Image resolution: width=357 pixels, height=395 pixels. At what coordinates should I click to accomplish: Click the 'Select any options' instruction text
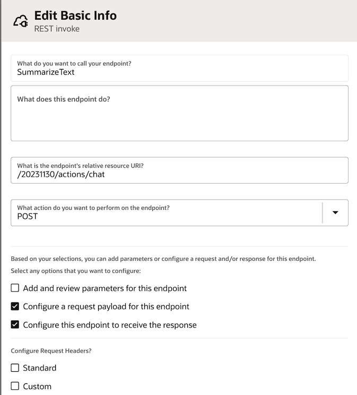point(74,271)
